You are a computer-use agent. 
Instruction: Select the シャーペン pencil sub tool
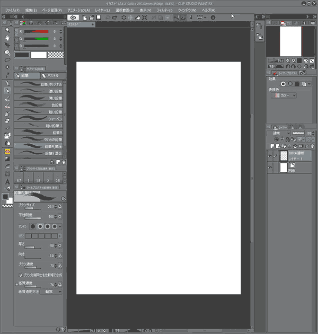click(x=39, y=119)
